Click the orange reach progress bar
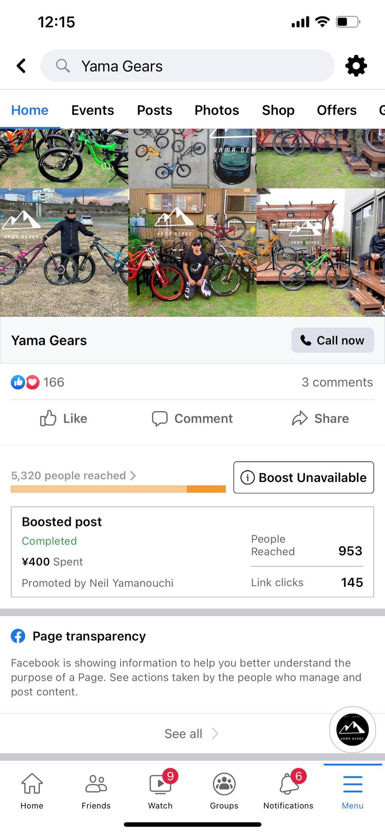The width and height of the screenshot is (385, 834). point(118,489)
